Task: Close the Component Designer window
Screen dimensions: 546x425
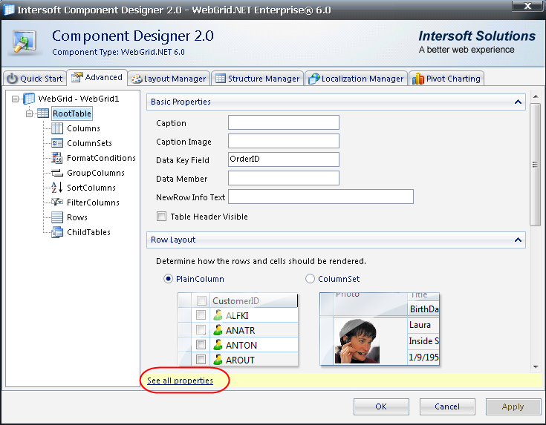Action: pos(528,6)
